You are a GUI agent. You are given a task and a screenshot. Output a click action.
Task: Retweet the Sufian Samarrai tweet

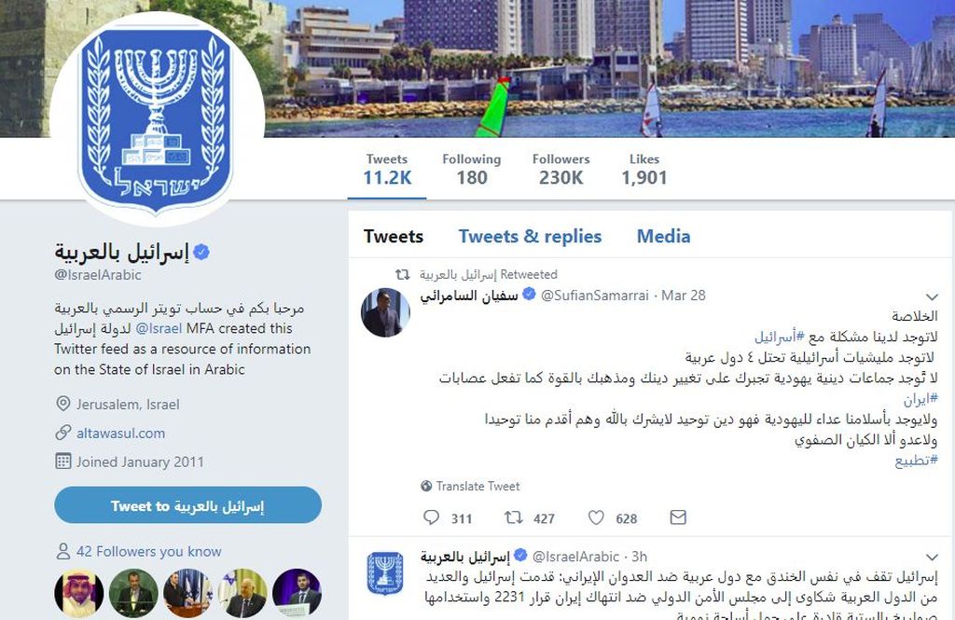514,517
